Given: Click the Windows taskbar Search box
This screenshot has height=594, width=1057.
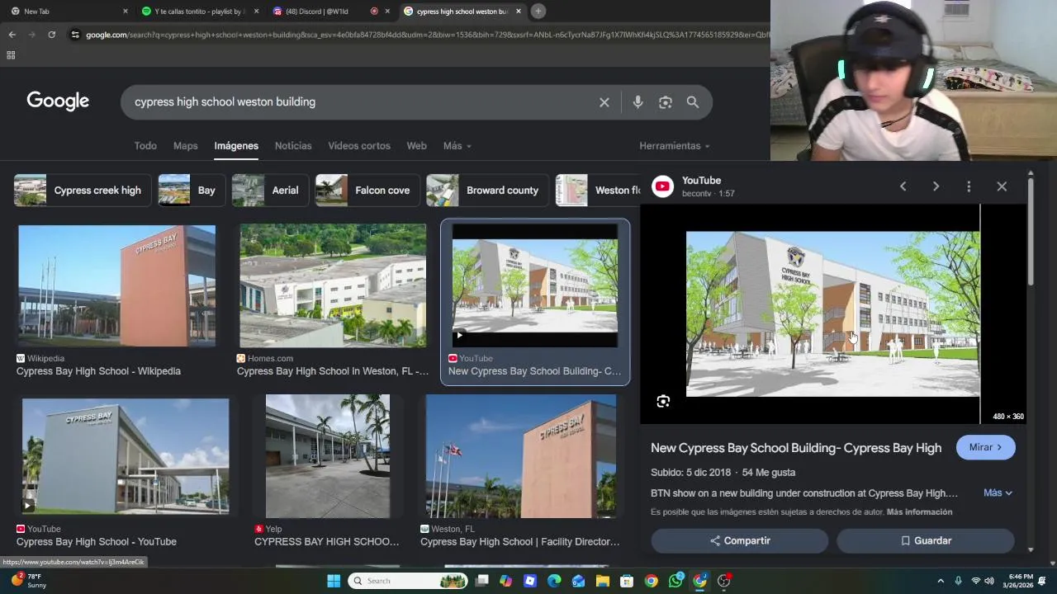Looking at the screenshot, I should click(x=408, y=581).
